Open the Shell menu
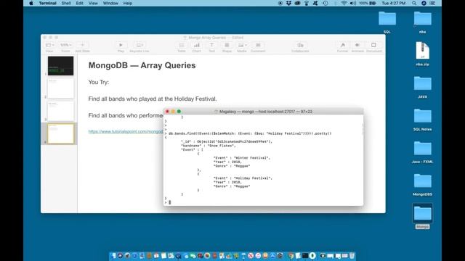 [x=66, y=3]
